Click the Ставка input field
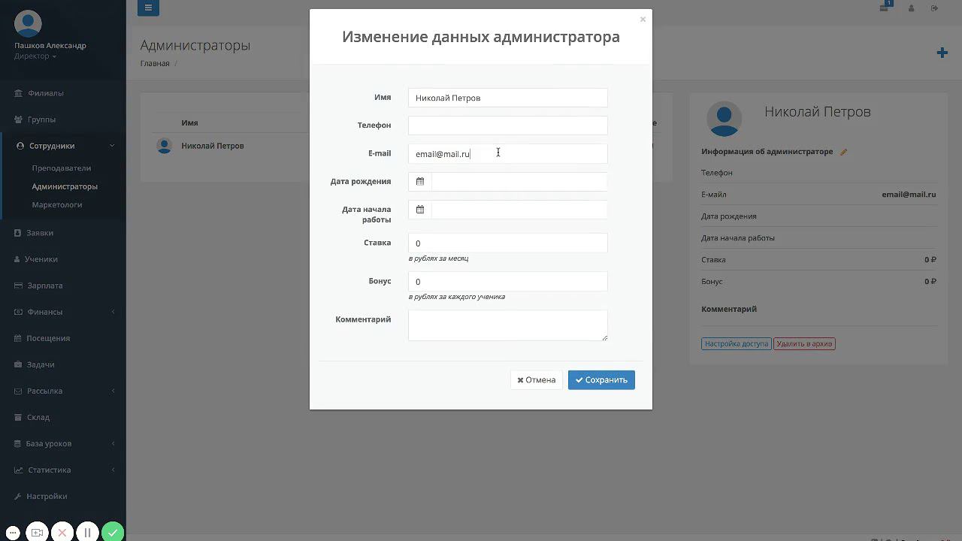 pyautogui.click(x=507, y=243)
